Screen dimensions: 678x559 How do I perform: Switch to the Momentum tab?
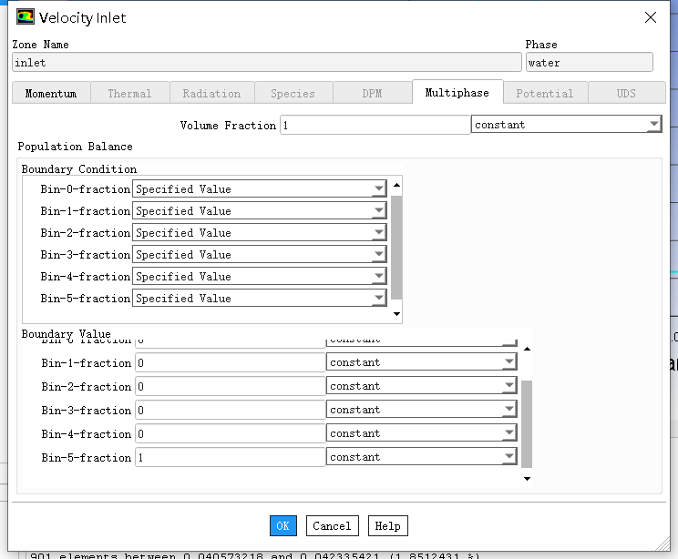tap(51, 93)
